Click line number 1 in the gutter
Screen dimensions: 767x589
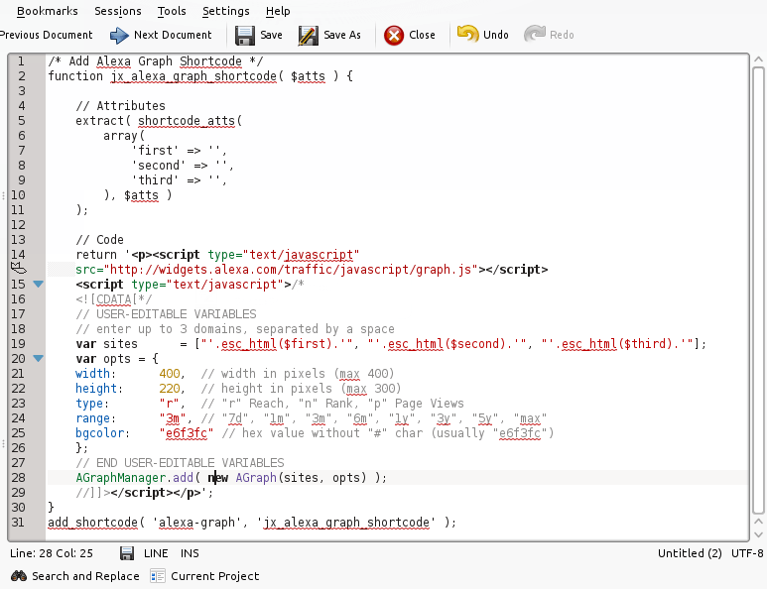pyautogui.click(x=21, y=61)
